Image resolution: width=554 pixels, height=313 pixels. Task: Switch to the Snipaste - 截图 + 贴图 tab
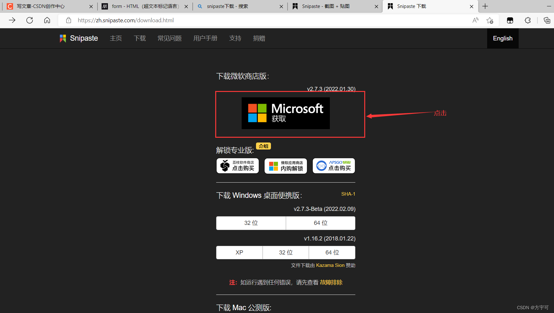pyautogui.click(x=335, y=6)
